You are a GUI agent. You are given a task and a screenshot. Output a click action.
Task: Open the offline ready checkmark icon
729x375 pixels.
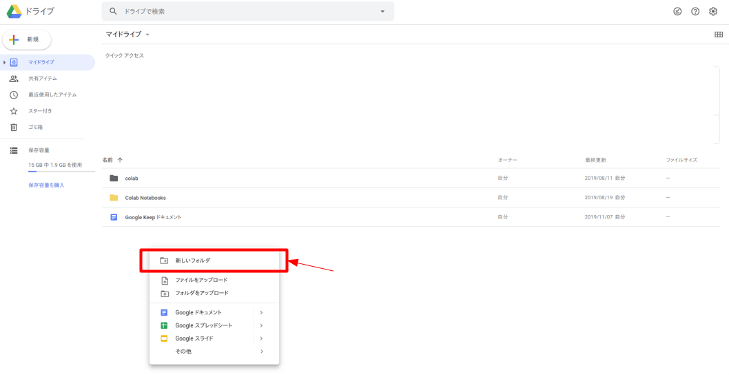pyautogui.click(x=677, y=12)
